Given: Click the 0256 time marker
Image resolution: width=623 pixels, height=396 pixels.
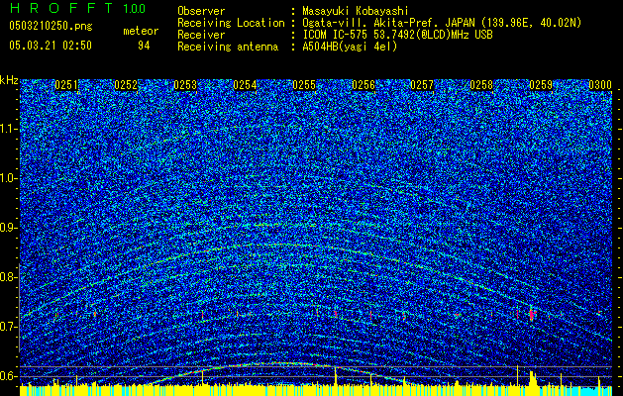Looking at the screenshot, I should pos(363,85).
